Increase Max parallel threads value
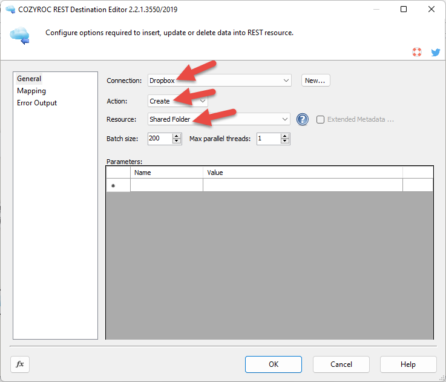The image size is (446, 382). click(x=284, y=136)
